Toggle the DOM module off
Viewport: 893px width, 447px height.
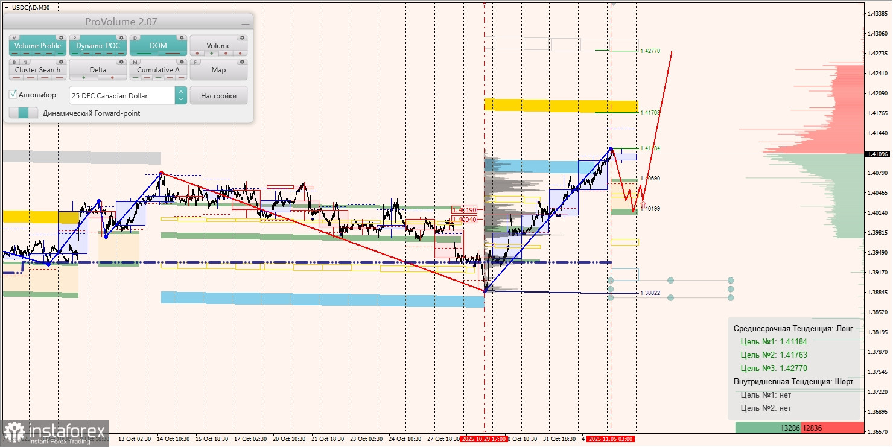[157, 46]
